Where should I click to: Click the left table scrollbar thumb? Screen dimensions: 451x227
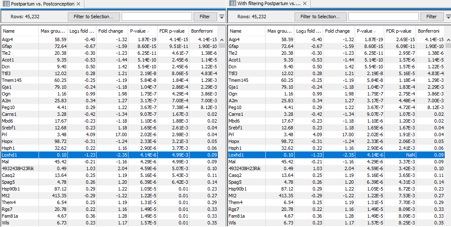coord(222,45)
